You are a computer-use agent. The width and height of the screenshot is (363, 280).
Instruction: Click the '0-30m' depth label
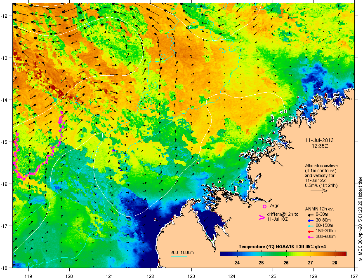pos(322,215)
